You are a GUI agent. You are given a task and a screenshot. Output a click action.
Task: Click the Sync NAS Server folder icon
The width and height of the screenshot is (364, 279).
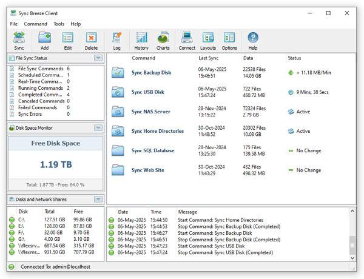pos(118,112)
